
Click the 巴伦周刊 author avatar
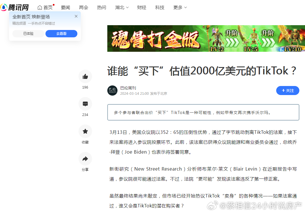(112, 91)
